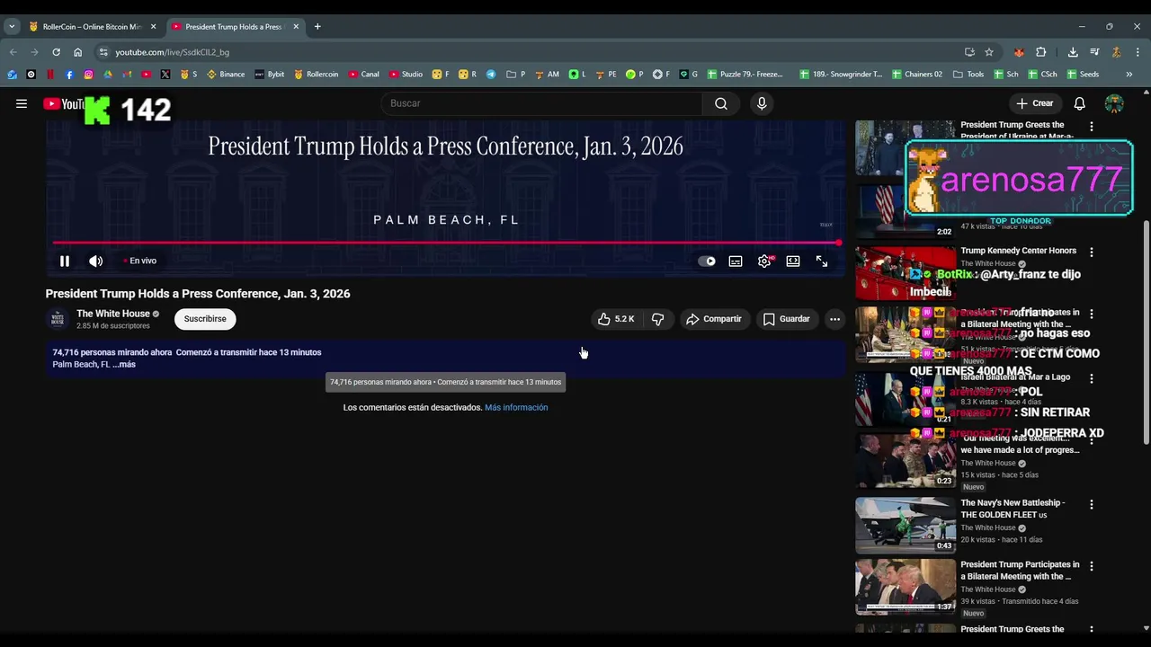Save the video using Guardar
The width and height of the screenshot is (1151, 647).
point(787,319)
